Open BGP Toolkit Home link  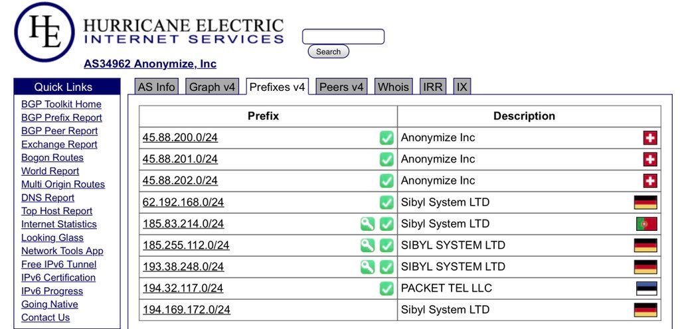[61, 104]
